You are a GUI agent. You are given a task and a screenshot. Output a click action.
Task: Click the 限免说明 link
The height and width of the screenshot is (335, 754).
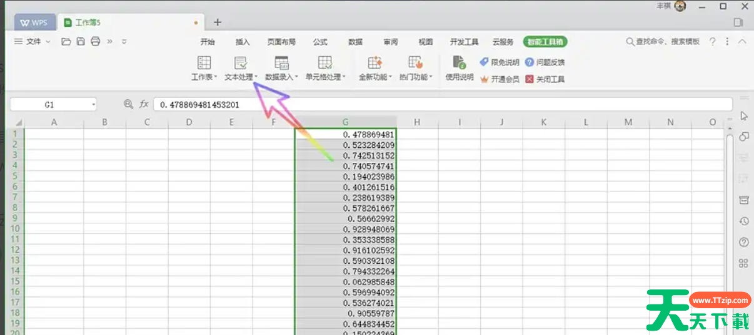click(x=500, y=62)
